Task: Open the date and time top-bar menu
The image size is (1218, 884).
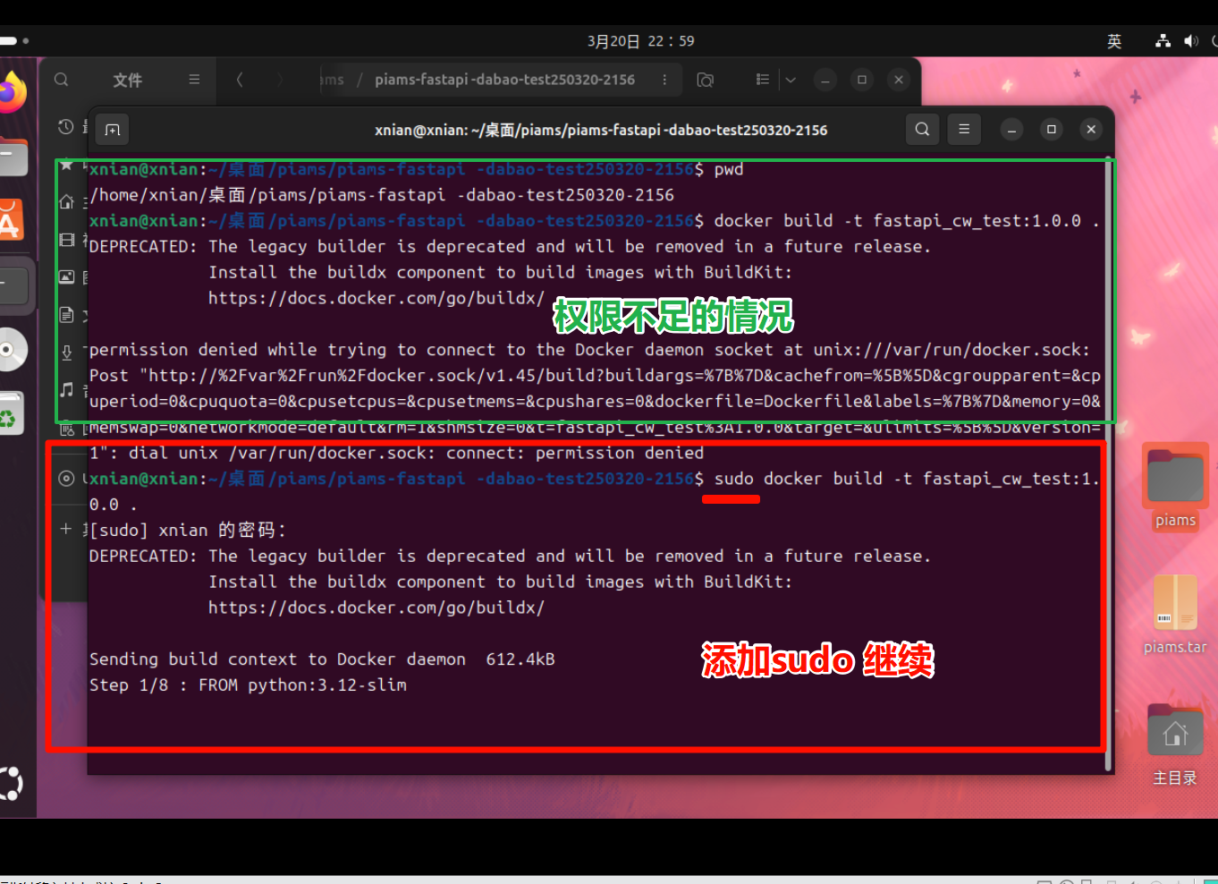Action: coord(640,41)
